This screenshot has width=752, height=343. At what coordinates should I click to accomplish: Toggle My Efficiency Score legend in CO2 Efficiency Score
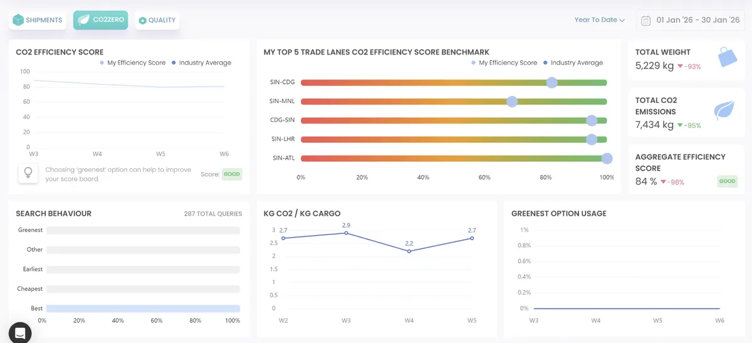(132, 63)
